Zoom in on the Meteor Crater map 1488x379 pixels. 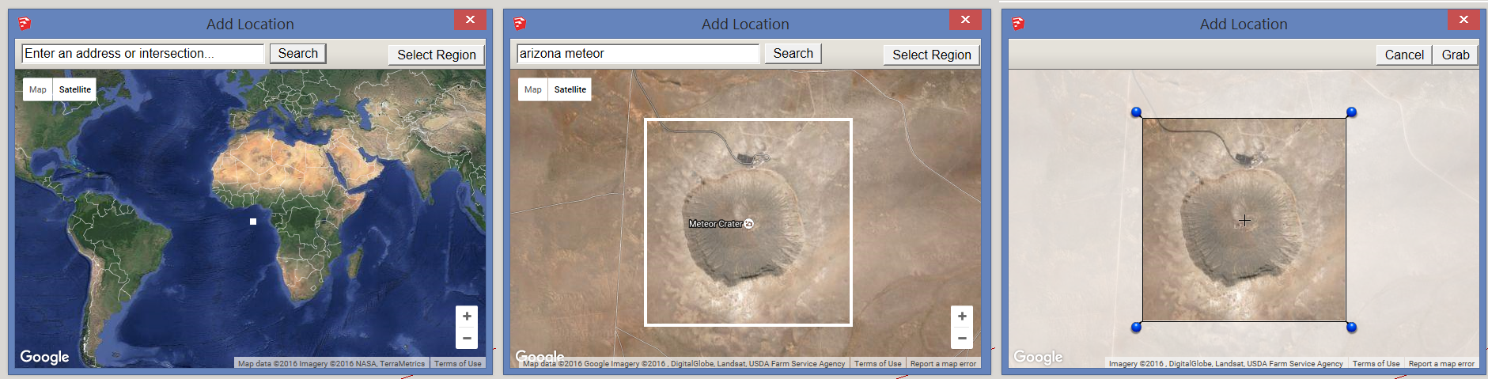click(962, 316)
